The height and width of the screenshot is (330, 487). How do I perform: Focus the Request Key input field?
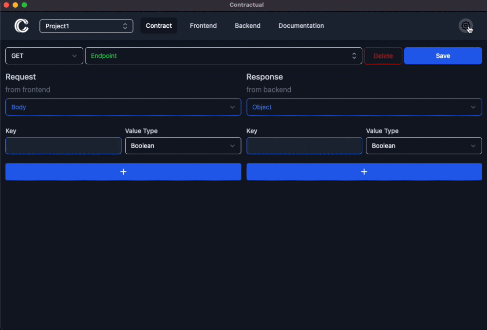63,146
